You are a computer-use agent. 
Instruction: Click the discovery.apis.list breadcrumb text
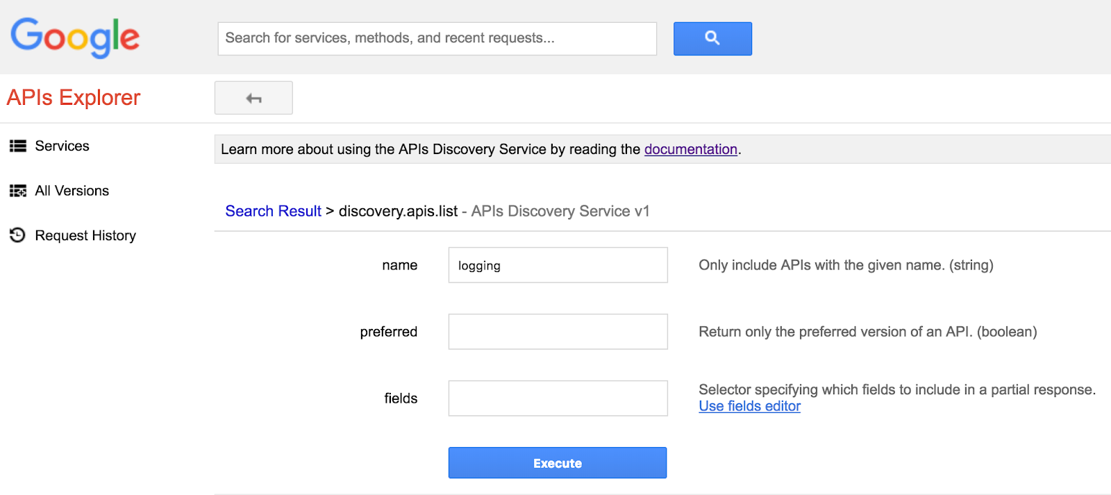tap(399, 211)
